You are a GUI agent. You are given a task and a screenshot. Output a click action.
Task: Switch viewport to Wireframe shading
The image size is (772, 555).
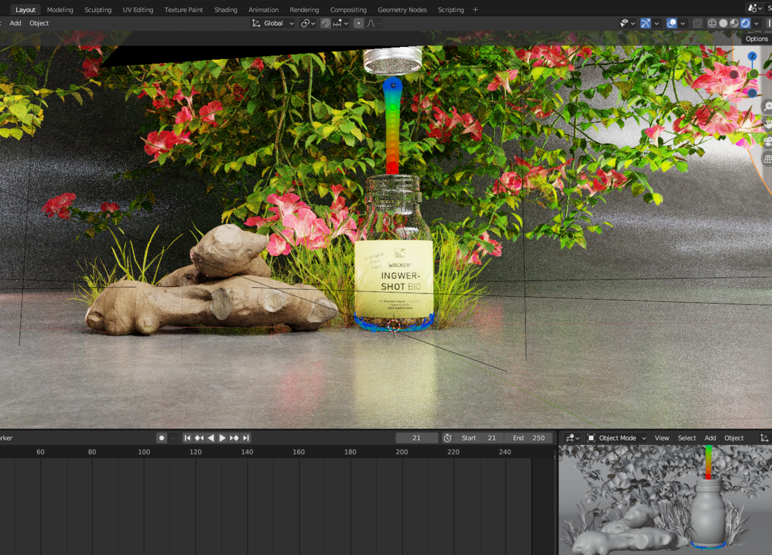(x=712, y=23)
